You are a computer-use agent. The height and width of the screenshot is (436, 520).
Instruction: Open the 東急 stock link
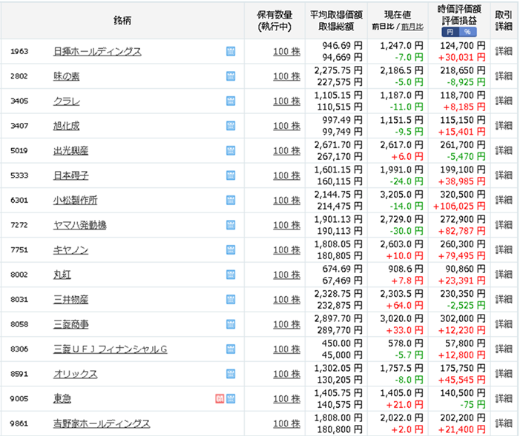[62, 399]
